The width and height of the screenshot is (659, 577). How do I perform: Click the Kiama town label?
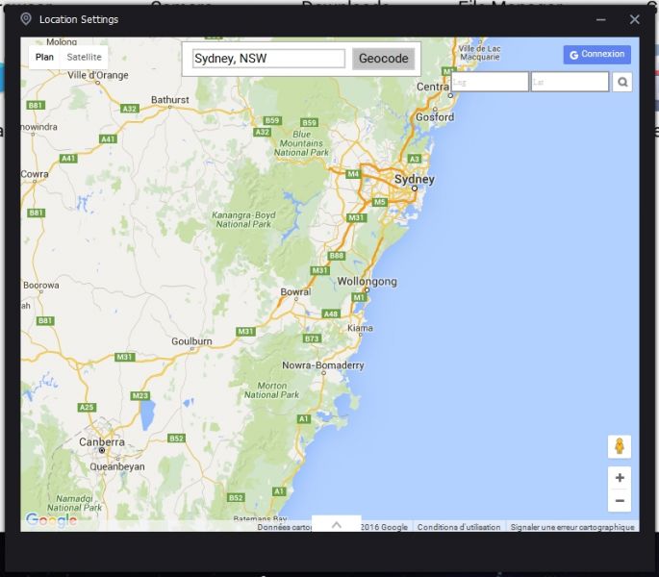(360, 328)
